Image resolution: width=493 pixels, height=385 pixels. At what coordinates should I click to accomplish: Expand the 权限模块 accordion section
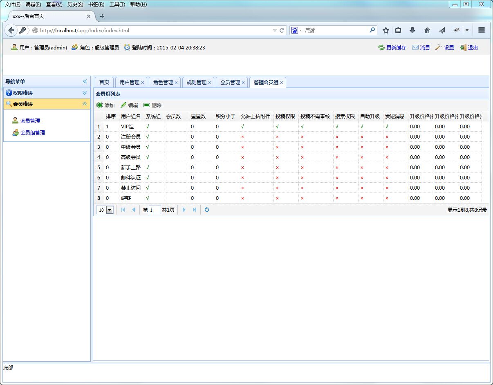click(x=85, y=93)
